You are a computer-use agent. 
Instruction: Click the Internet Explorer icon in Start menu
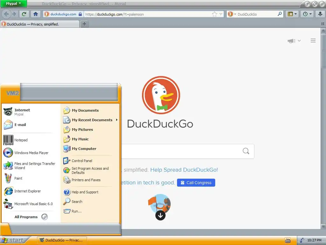pos(9,191)
